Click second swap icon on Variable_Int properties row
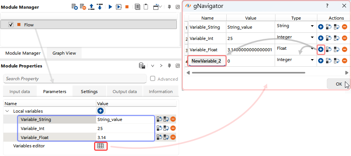 point(166,128)
